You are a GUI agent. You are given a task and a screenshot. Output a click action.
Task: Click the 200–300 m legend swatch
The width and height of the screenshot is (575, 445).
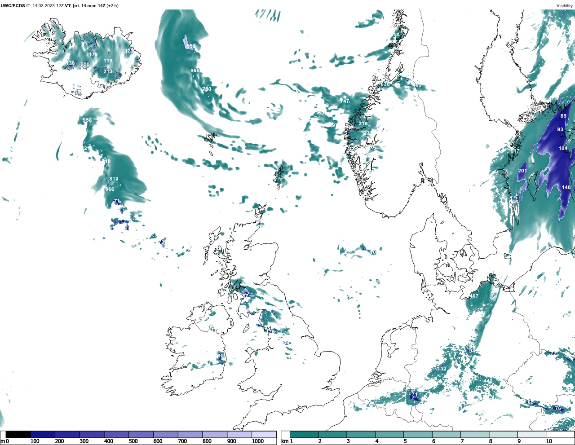[x=67, y=435]
